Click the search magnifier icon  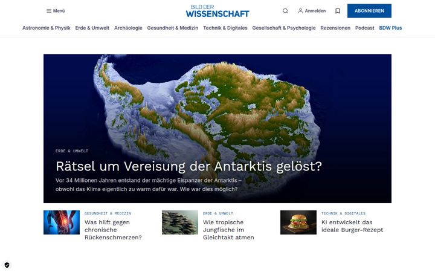[285, 11]
